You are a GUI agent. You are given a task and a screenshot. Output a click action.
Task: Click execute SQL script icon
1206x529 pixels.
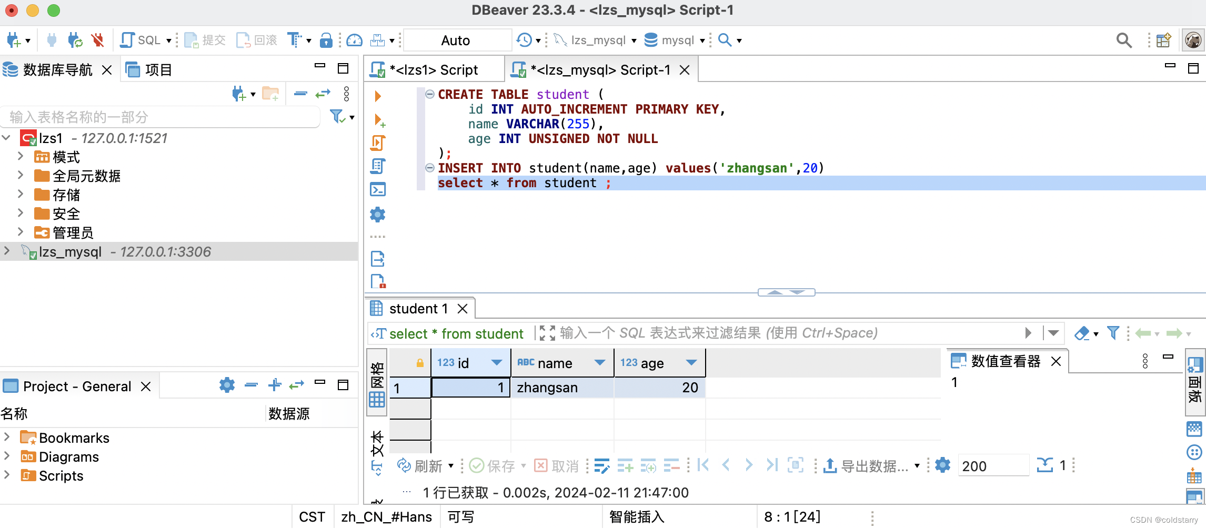coord(378,143)
